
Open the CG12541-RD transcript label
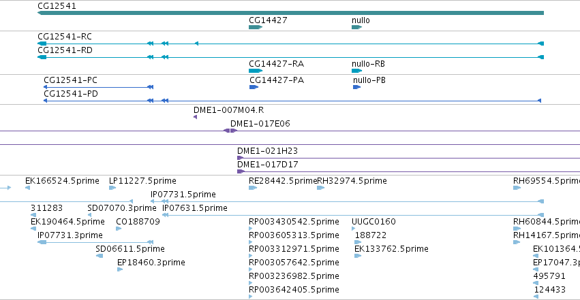click(x=65, y=50)
